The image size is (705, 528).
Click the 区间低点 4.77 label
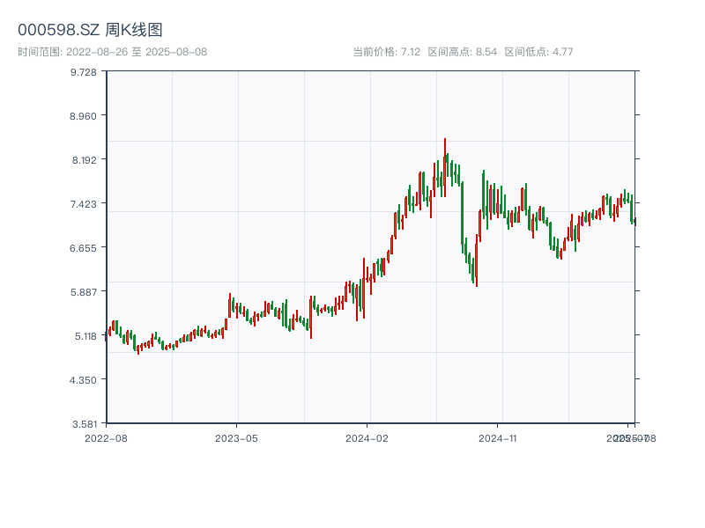click(538, 52)
